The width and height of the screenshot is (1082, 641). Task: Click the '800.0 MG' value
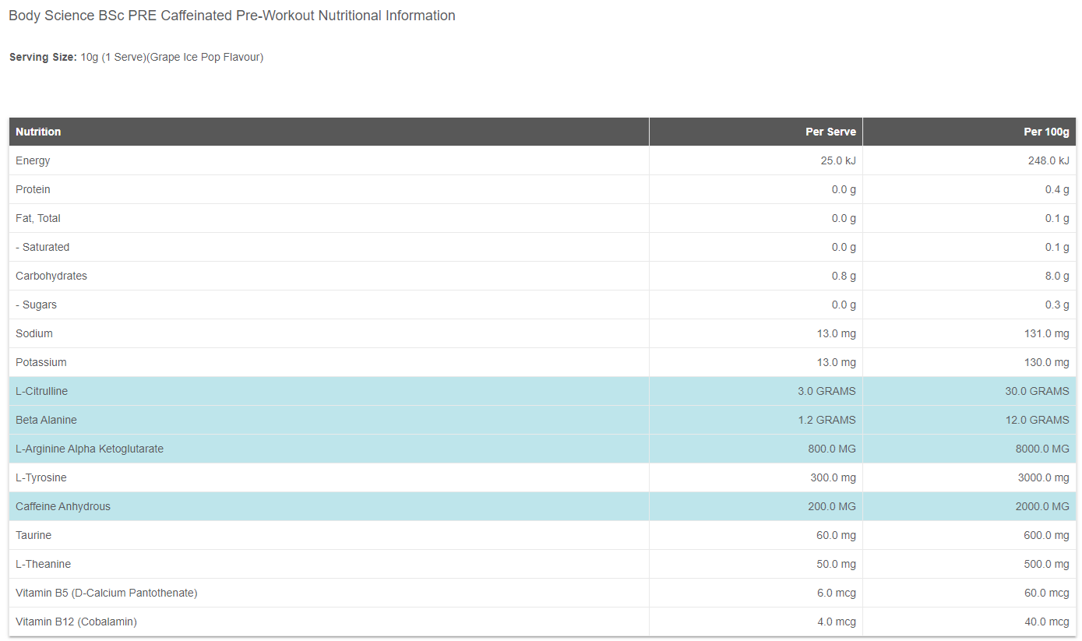click(832, 449)
